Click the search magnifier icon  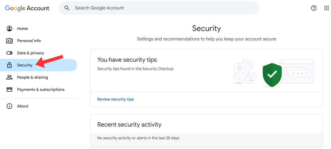(67, 8)
